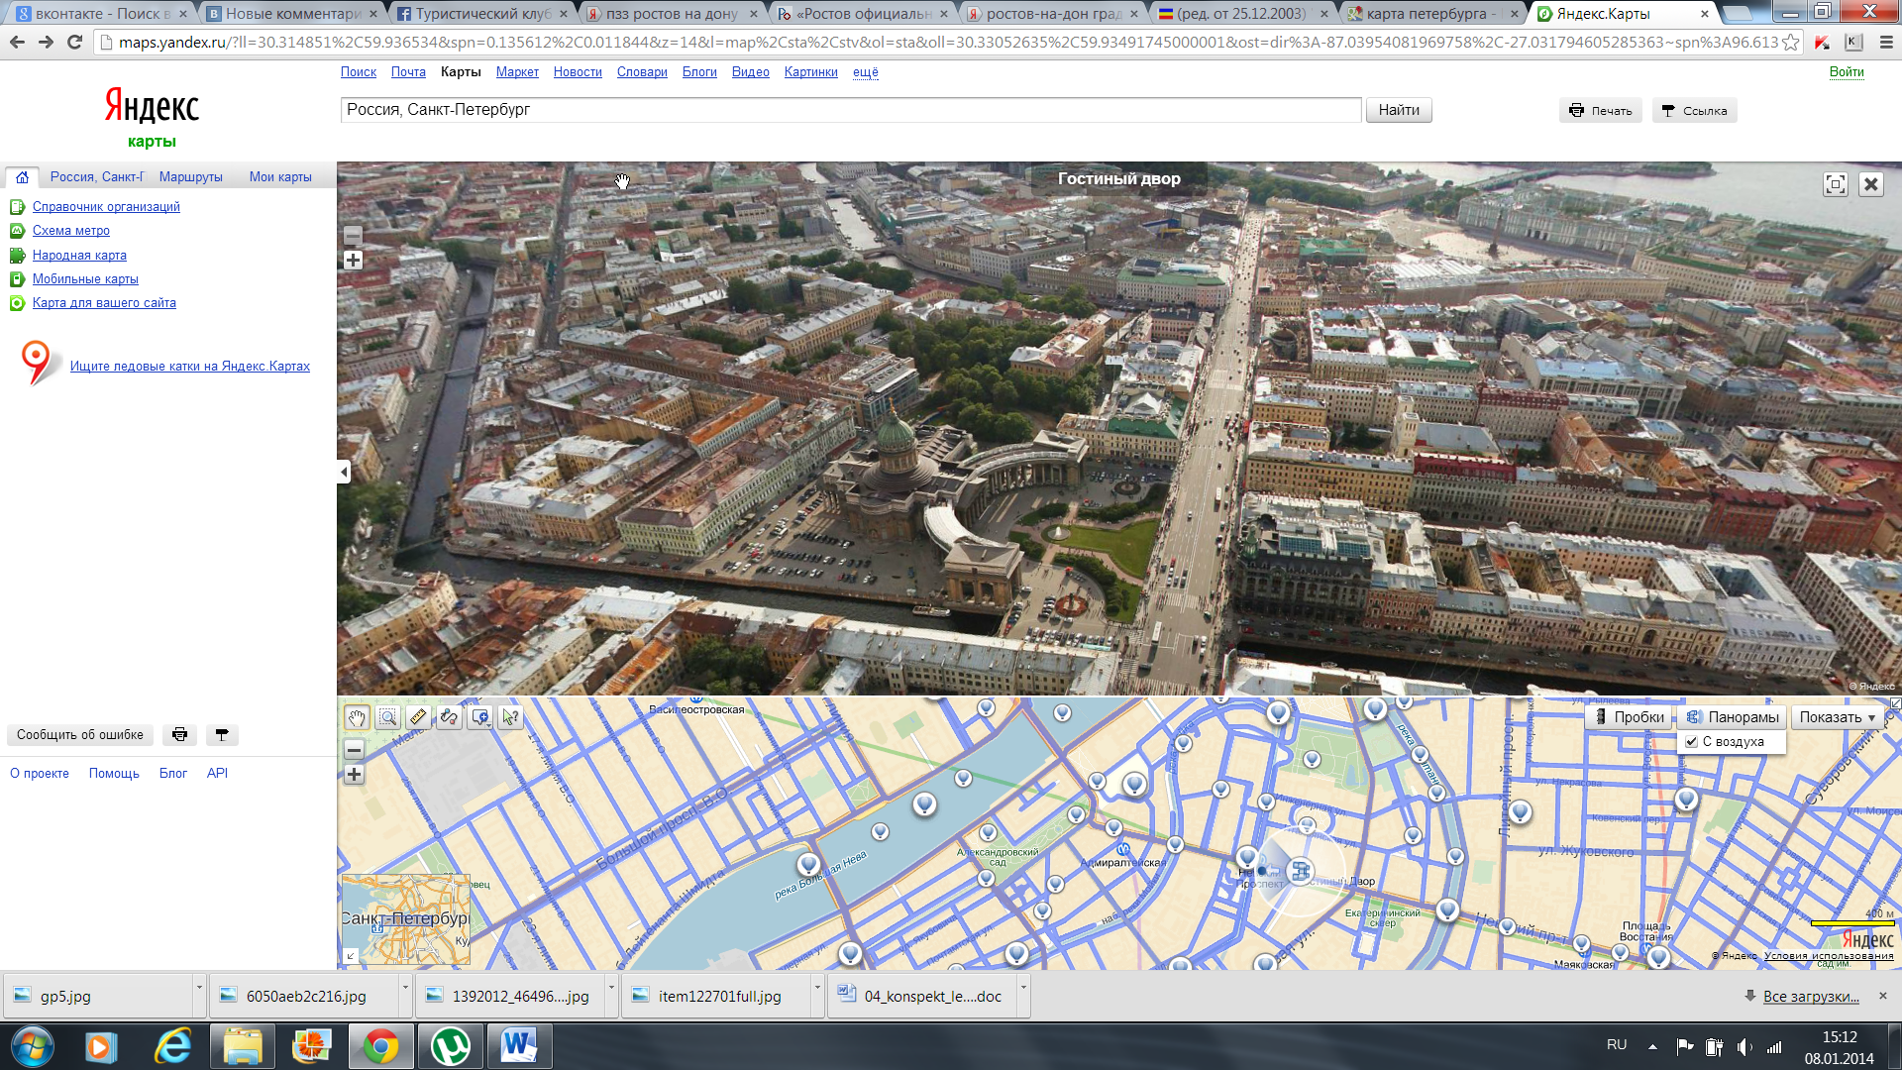
Task: Open the О проекте link
Action: [40, 774]
